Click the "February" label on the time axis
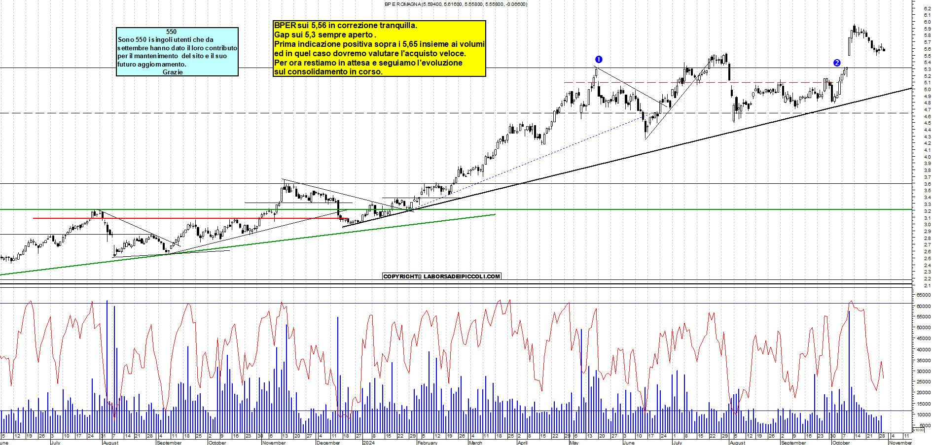The image size is (932, 445). tap(428, 443)
